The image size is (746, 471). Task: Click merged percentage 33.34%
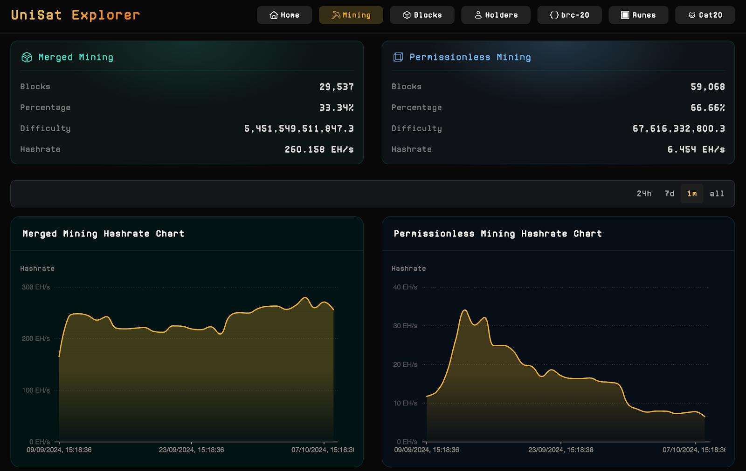click(x=337, y=108)
